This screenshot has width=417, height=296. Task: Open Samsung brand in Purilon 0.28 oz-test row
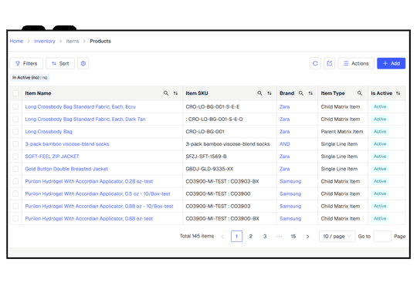290,181
